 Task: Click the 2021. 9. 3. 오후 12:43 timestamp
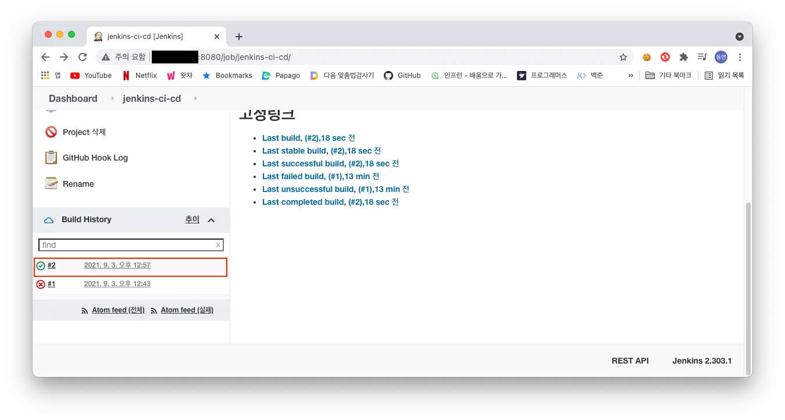[117, 284]
